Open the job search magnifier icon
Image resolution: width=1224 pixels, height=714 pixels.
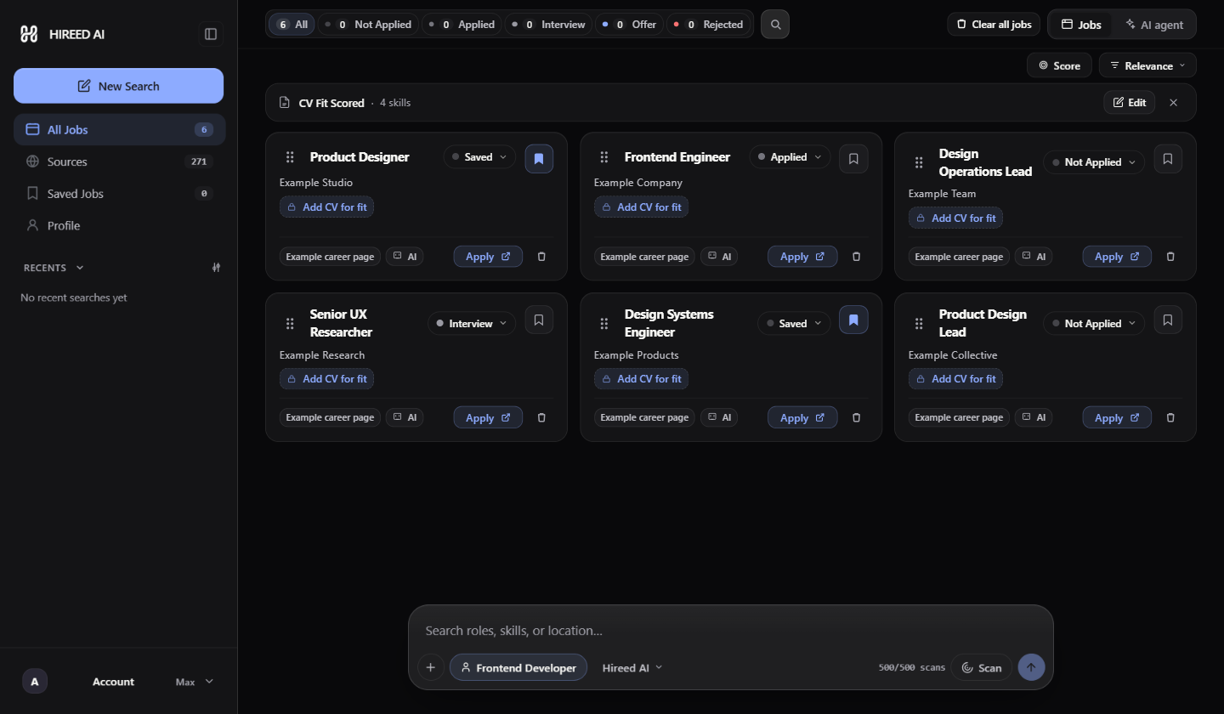[775, 25]
